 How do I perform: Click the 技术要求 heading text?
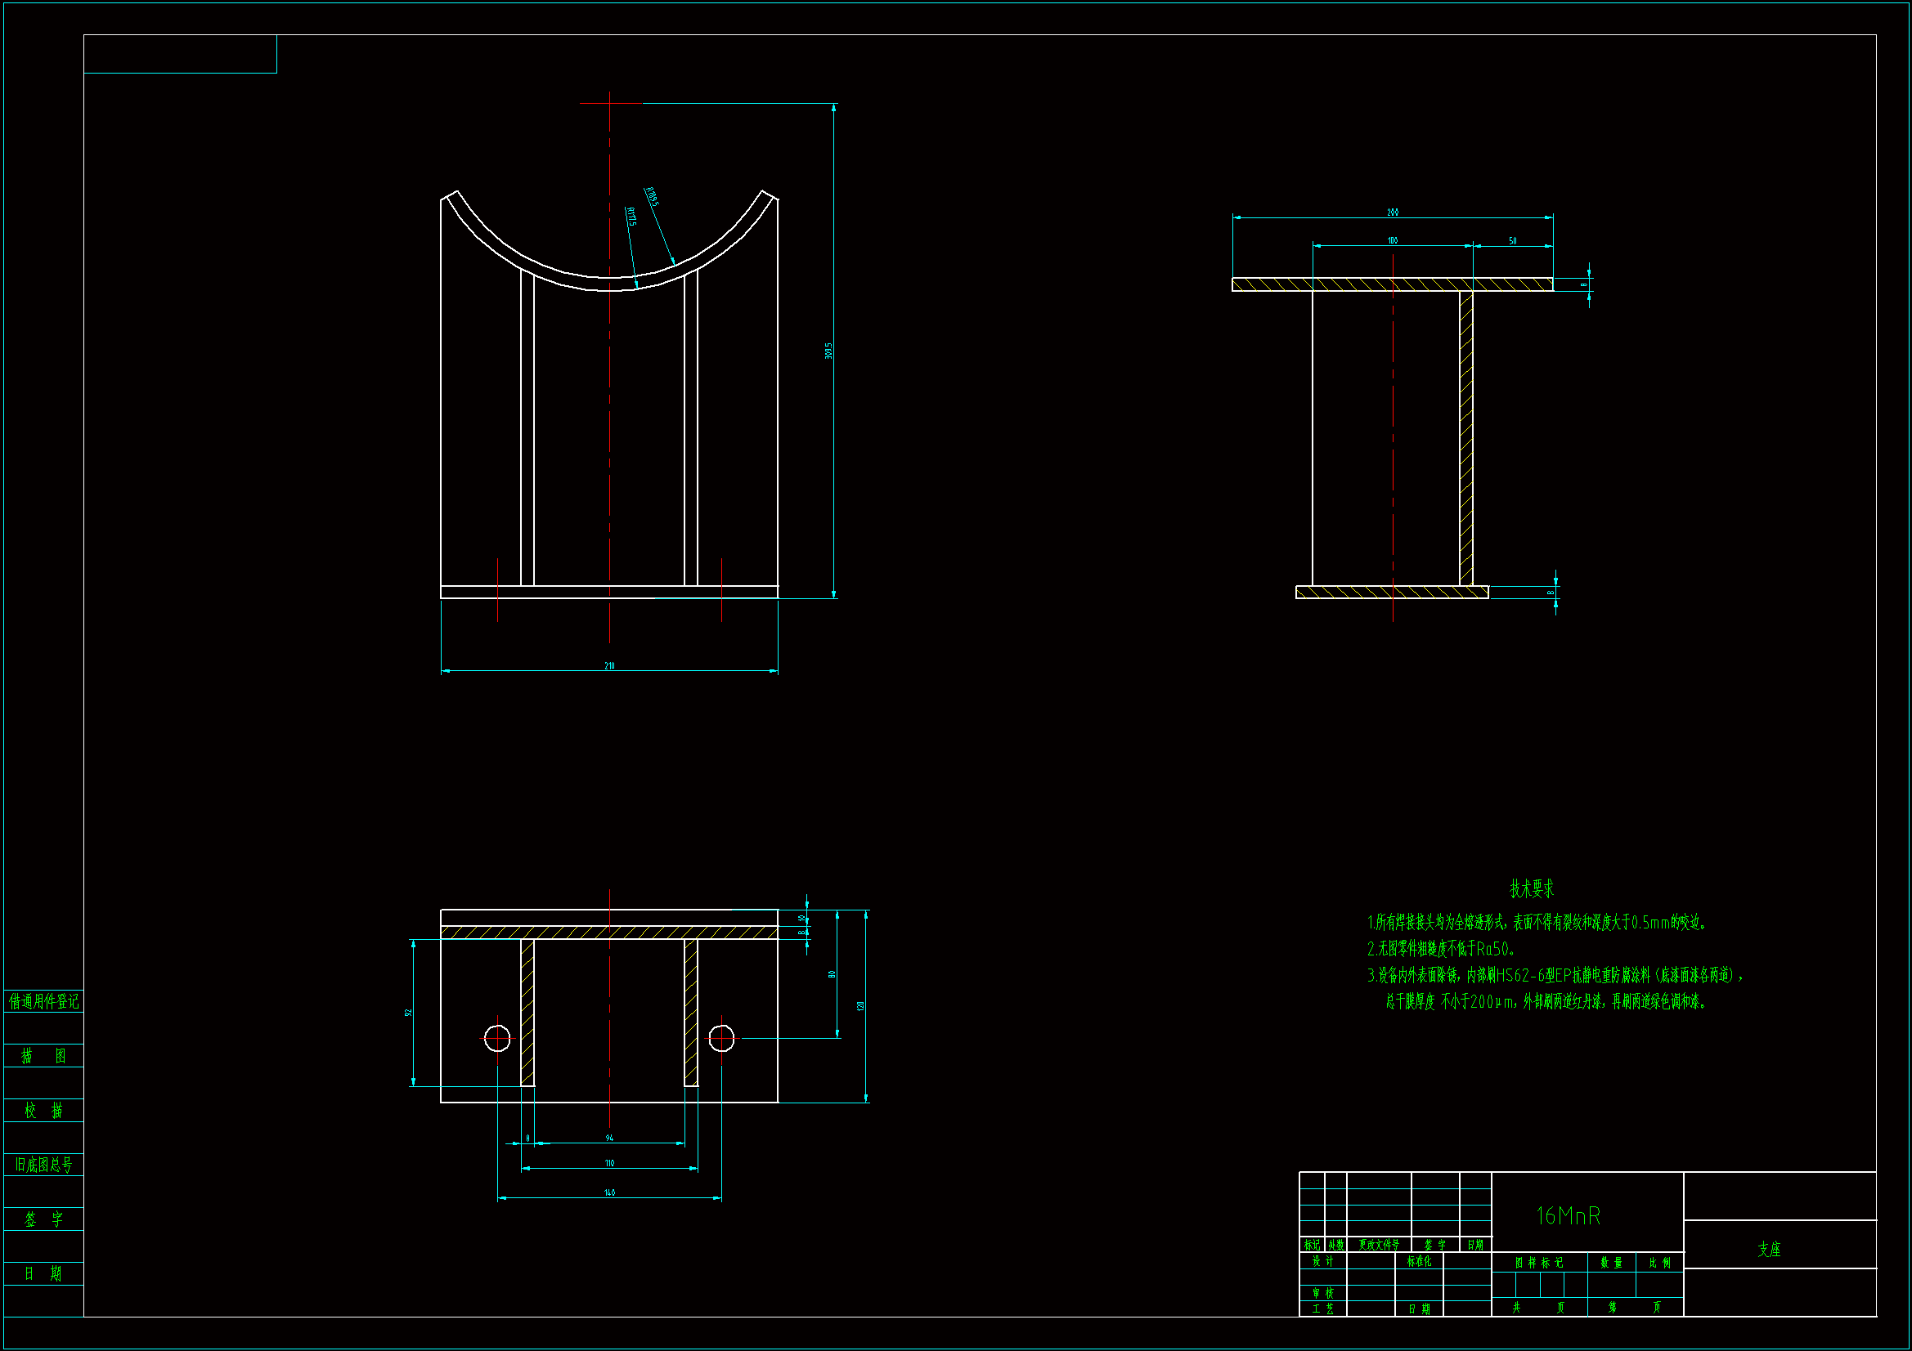coord(1532,889)
